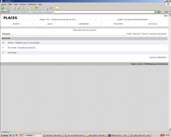Switch to com.ve.kavachart taskbar window
Viewport: 171px width, 137px height.
pyautogui.click(x=75, y=135)
